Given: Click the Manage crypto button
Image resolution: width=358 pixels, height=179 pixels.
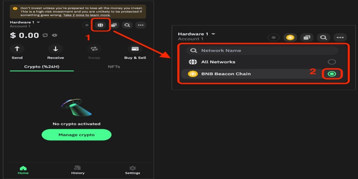Looking at the screenshot, I should tap(77, 135).
